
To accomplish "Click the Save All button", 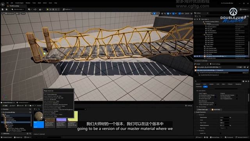I will (x=20, y=106).
